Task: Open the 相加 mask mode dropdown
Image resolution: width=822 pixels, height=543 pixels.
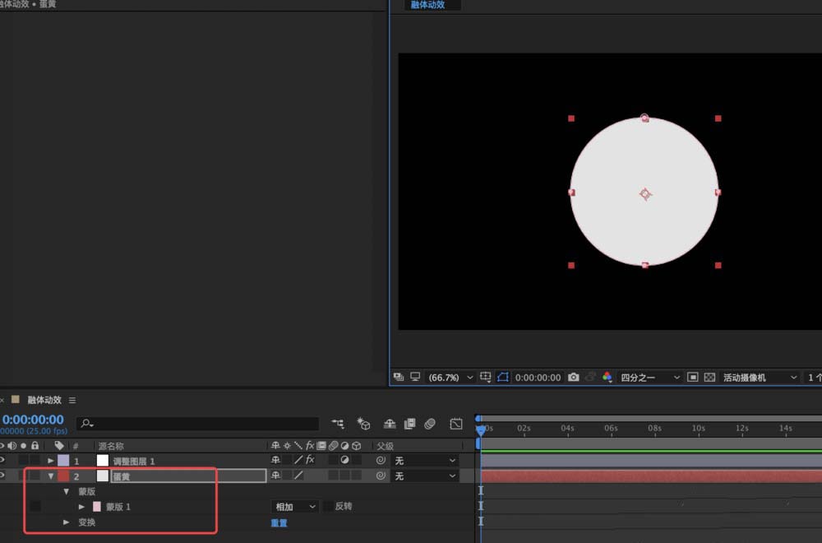Action: 295,507
